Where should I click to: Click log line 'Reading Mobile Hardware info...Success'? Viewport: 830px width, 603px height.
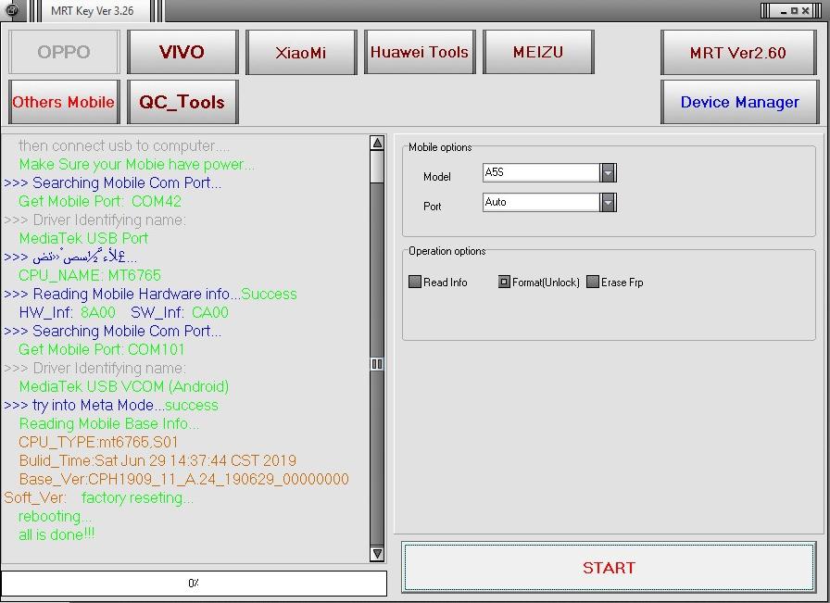(x=150, y=294)
